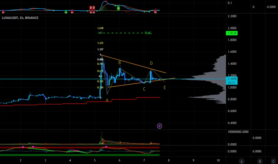Click the yellow wave label A under the spike low

[107, 100]
